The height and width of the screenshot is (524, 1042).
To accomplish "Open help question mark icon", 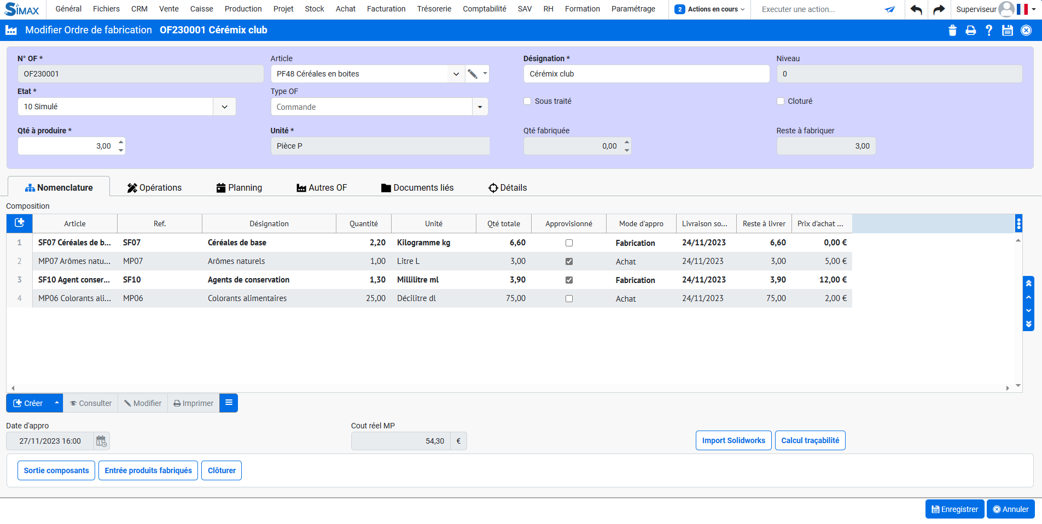I will tap(989, 31).
